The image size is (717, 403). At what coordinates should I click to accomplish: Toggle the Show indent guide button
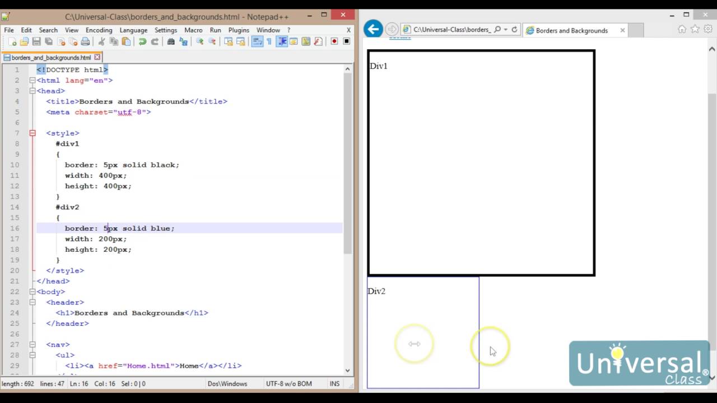click(x=282, y=41)
